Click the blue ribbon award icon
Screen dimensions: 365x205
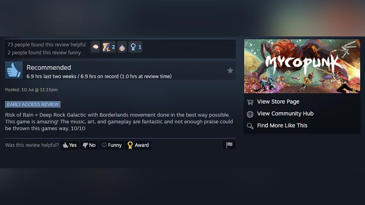pos(135,47)
